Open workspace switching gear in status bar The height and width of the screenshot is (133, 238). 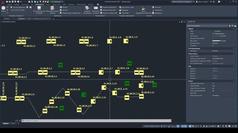[x=218, y=126]
